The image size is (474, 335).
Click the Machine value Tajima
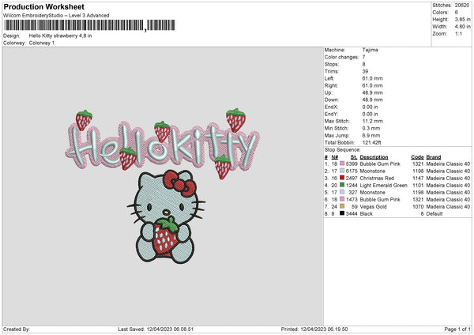point(370,50)
